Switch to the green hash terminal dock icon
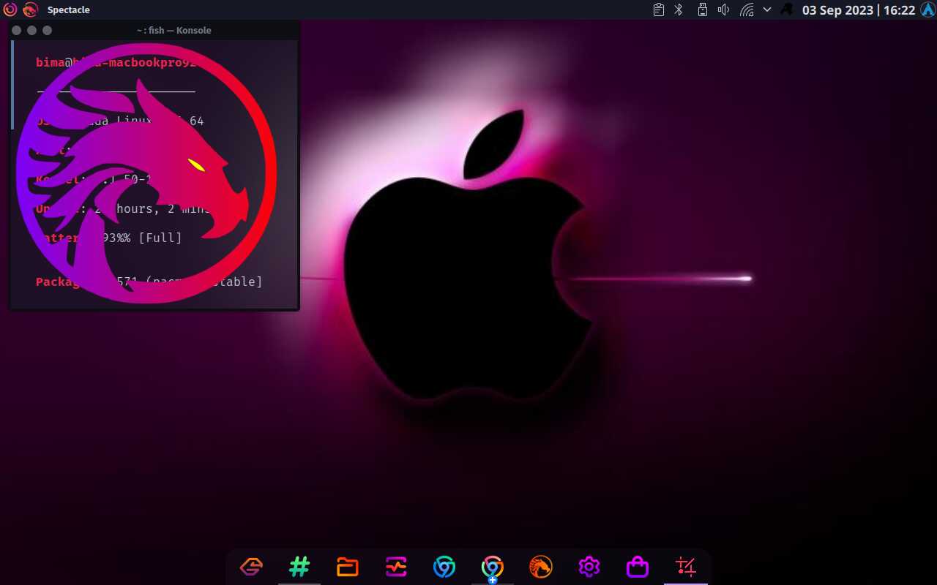Viewport: 937px width, 585px height. tap(299, 567)
